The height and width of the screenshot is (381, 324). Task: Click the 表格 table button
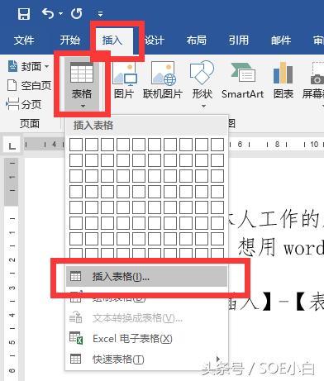82,84
